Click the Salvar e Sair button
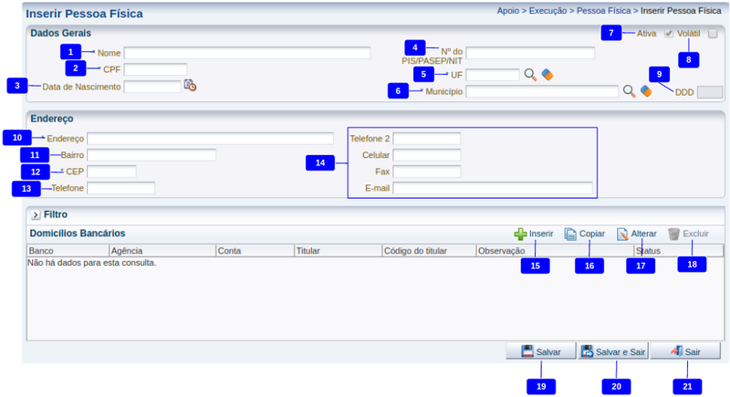The width and height of the screenshot is (730, 397). tap(613, 351)
